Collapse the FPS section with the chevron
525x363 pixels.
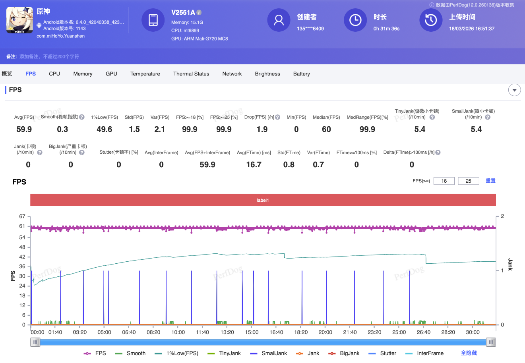point(514,90)
